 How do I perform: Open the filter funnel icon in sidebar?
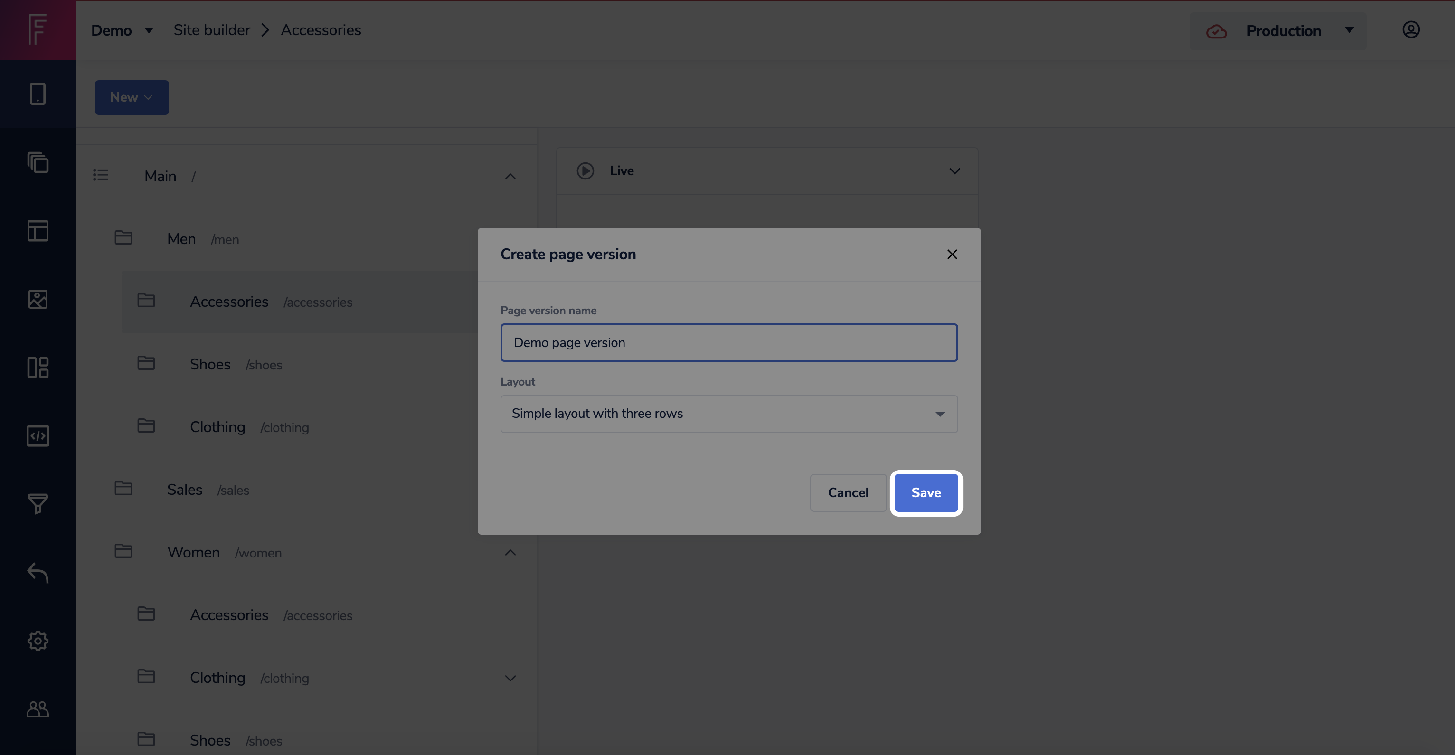click(x=38, y=504)
